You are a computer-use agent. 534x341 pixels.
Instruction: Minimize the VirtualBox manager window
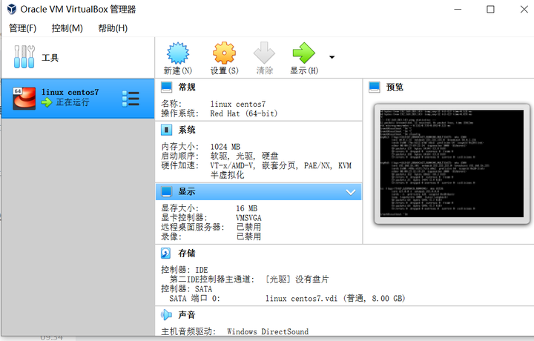pyautogui.click(x=458, y=9)
